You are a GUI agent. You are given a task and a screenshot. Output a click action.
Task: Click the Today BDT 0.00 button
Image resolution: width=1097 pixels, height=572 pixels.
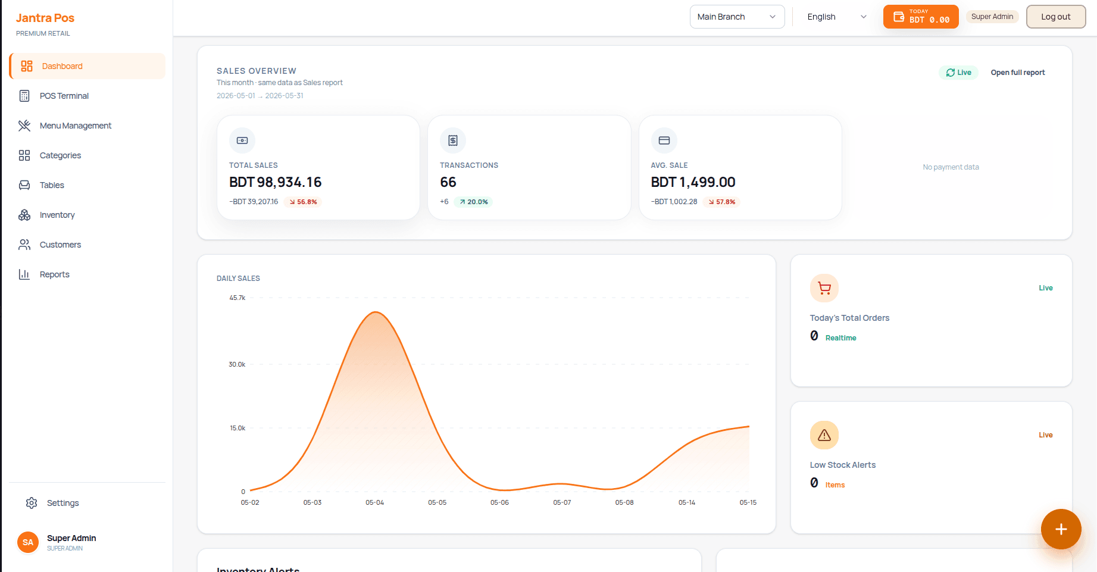click(x=921, y=17)
